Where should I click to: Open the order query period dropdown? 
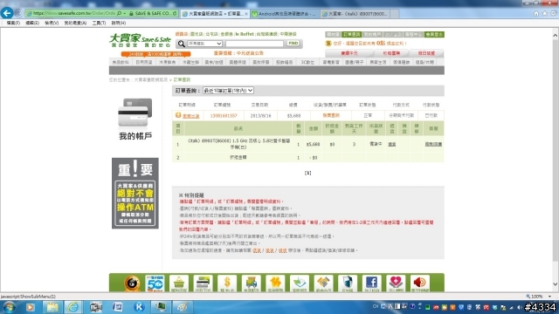coord(228,91)
